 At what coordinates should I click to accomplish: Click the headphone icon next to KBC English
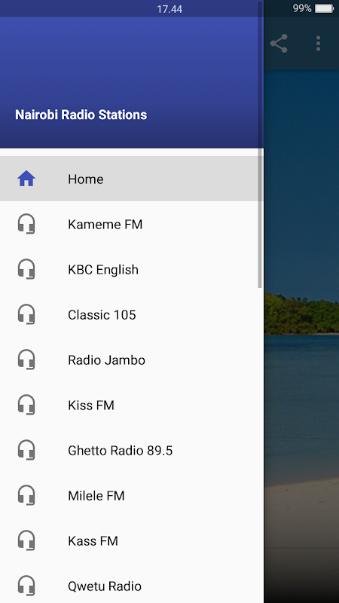pyautogui.click(x=26, y=269)
